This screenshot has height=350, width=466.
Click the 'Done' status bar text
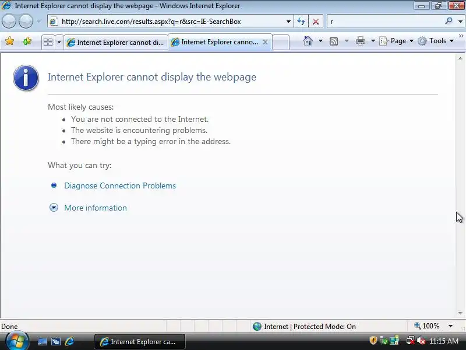tap(9, 327)
